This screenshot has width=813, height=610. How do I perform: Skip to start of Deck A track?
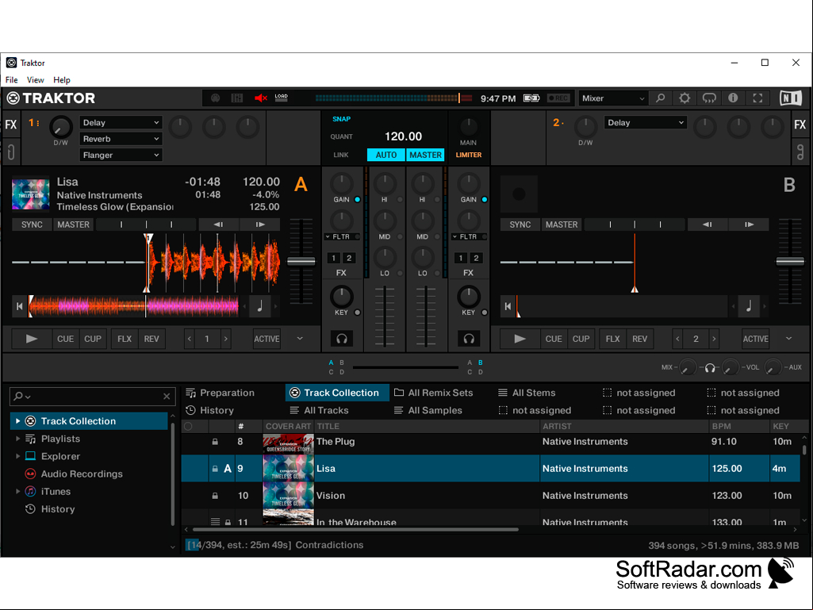tap(19, 306)
